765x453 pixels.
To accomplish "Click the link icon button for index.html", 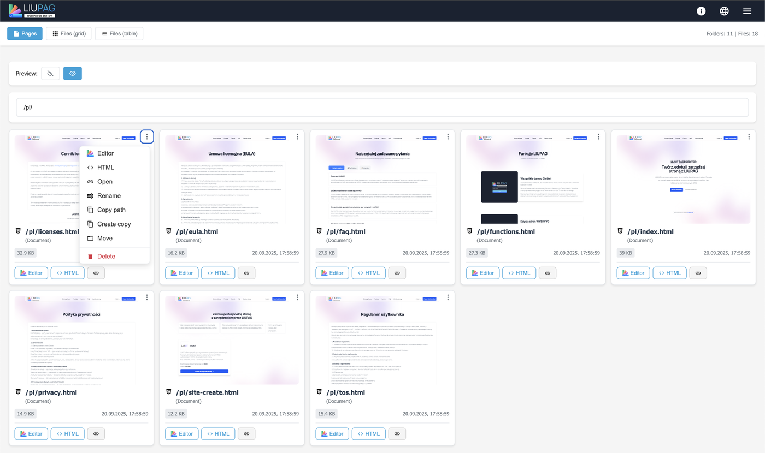I will click(x=698, y=273).
